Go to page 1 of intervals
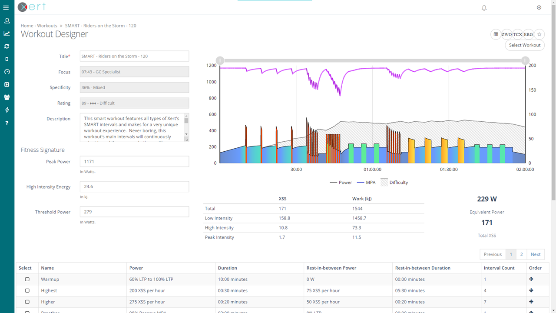This screenshot has width=556, height=313. [x=511, y=254]
